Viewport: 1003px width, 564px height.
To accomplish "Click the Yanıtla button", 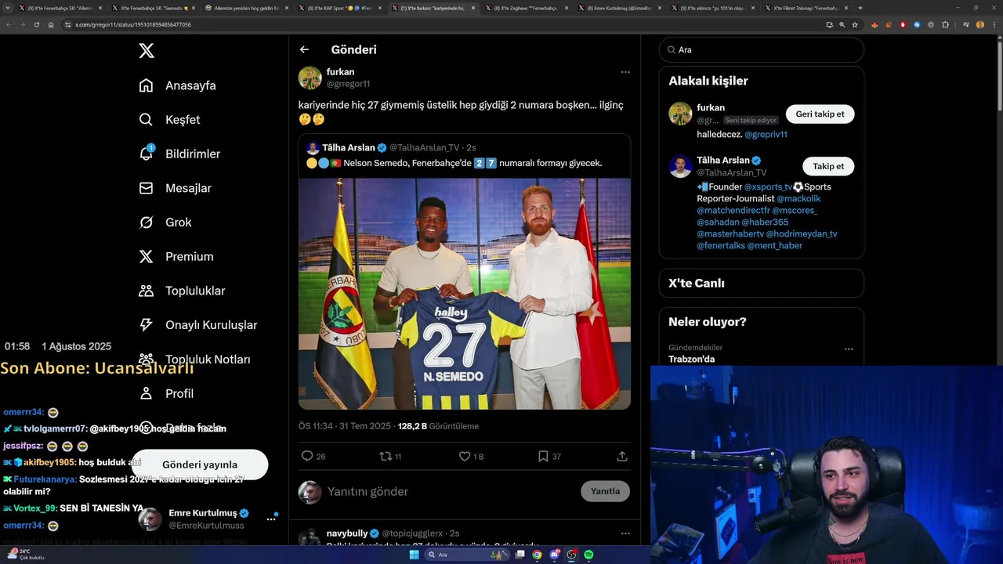I will coord(605,491).
